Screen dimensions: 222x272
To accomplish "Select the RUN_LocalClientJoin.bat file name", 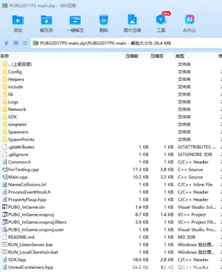I will (x=33, y=252).
